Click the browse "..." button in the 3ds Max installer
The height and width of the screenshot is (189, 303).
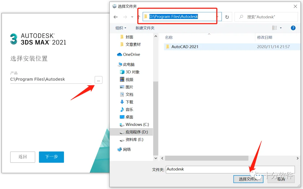click(x=98, y=80)
